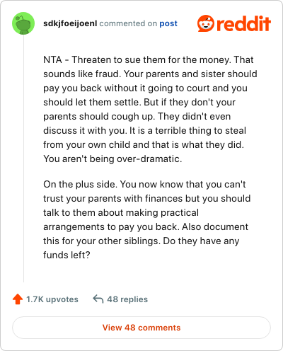283x351 pixels.
Task: Click the first comment paragraph starting with NTA
Action: point(150,109)
